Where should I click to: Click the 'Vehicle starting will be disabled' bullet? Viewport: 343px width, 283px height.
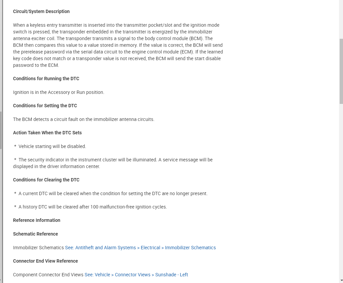click(x=52, y=146)
